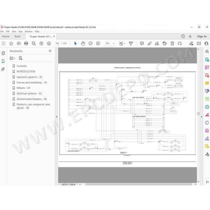Image resolution: width=210 pixels, height=210 pixels.
Task: Send file by email envelope icon
Action: click(x=199, y=43)
